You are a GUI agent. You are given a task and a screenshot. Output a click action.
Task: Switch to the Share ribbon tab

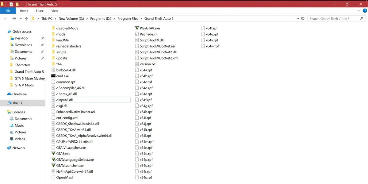[40, 11]
